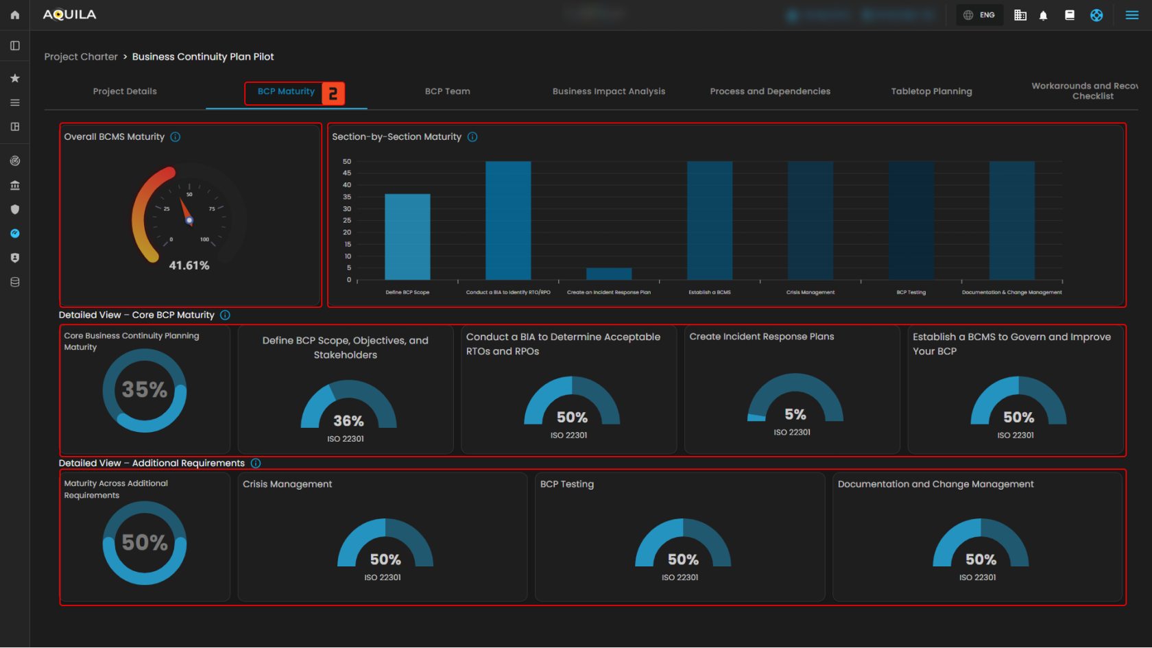This screenshot has height=648, width=1152.
Task: Go to the home icon in sidebar
Action: tap(14, 15)
